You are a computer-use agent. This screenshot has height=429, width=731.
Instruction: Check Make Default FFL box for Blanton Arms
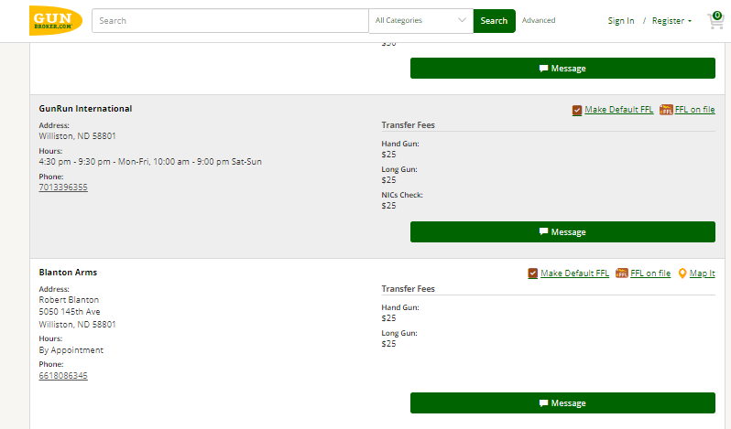[x=532, y=273]
